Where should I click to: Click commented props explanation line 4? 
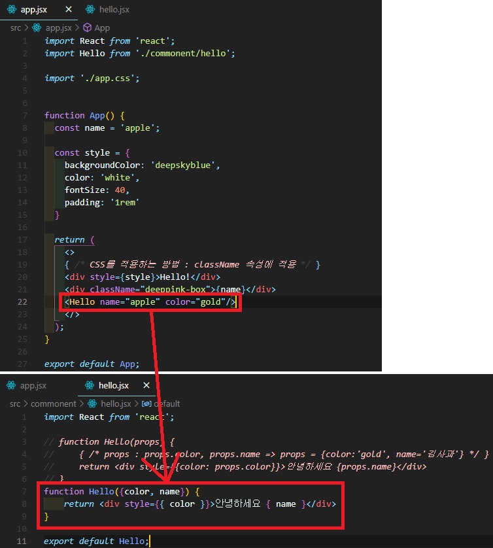point(267,454)
